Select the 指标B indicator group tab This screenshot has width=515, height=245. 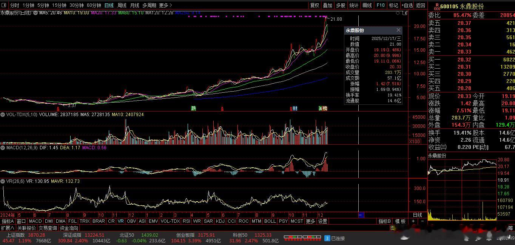click(385, 221)
